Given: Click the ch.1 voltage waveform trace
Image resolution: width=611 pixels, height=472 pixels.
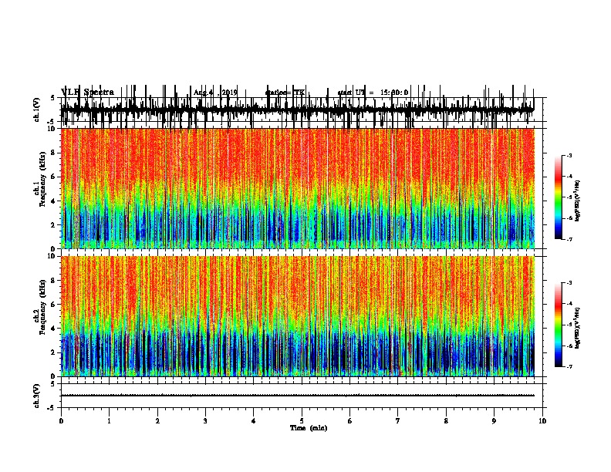Looking at the screenshot, I should pos(298,110).
